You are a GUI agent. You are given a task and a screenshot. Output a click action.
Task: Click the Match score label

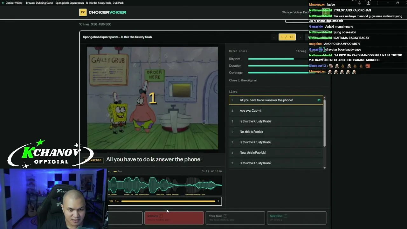tap(238, 51)
